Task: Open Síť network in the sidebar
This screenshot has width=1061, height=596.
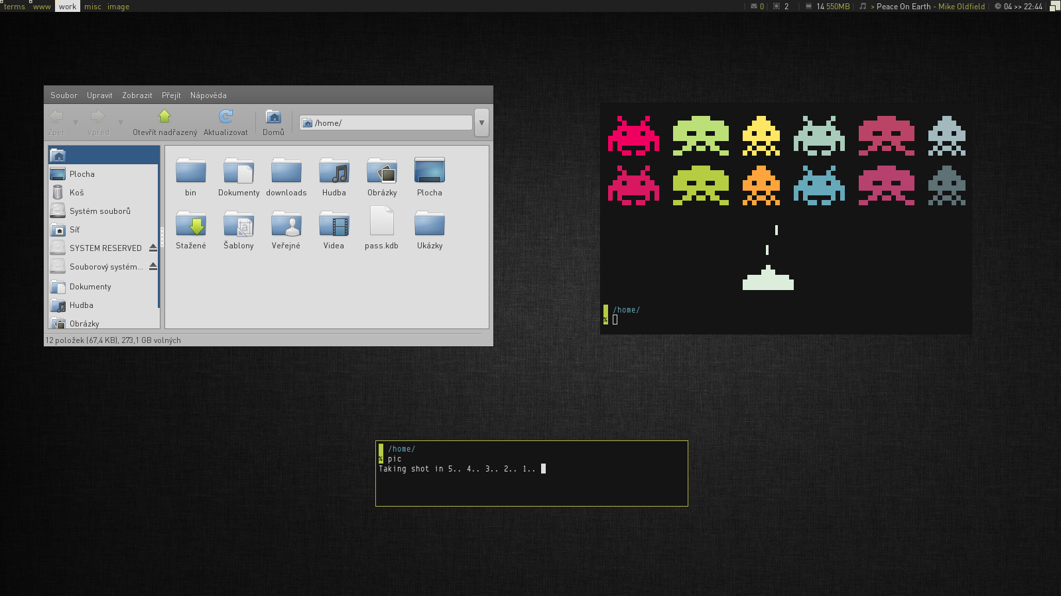Action: point(103,230)
